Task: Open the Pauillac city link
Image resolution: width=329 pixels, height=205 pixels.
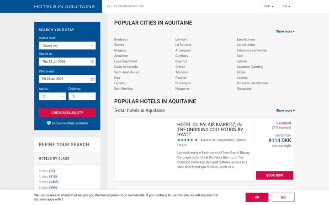Action: (x=181, y=77)
